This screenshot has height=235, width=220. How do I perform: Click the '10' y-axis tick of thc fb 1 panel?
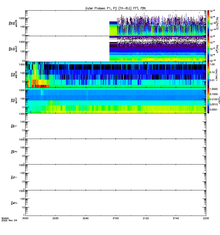[23, 182]
